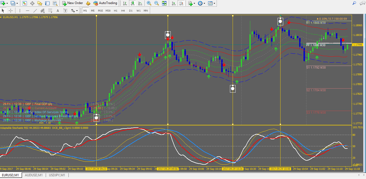Toggle chart Auto Scroll
This screenshot has height=179, width=366.
[173, 3]
